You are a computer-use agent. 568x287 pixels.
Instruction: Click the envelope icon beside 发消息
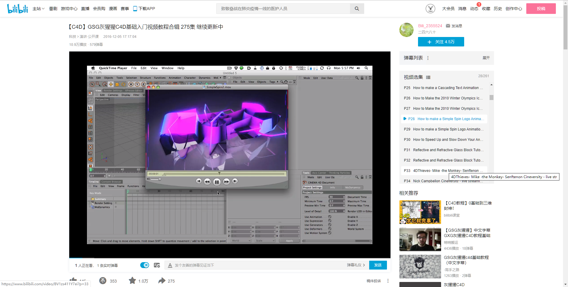(448, 26)
